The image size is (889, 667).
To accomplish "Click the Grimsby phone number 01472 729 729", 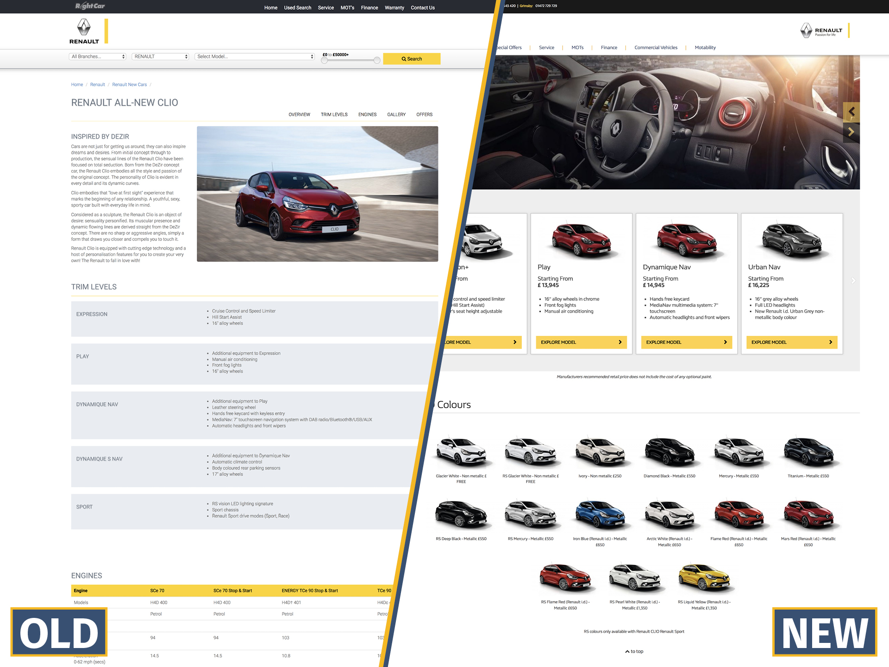I will tap(546, 6).
